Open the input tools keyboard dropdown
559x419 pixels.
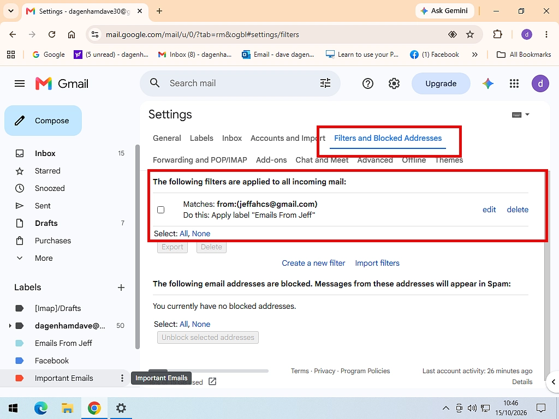click(520, 115)
